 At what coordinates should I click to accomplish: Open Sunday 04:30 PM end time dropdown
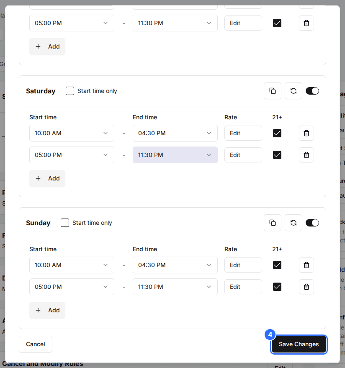pos(175,265)
